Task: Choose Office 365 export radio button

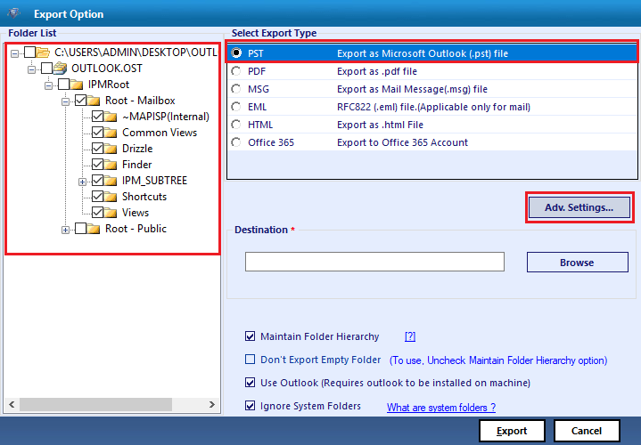Action: (236, 142)
